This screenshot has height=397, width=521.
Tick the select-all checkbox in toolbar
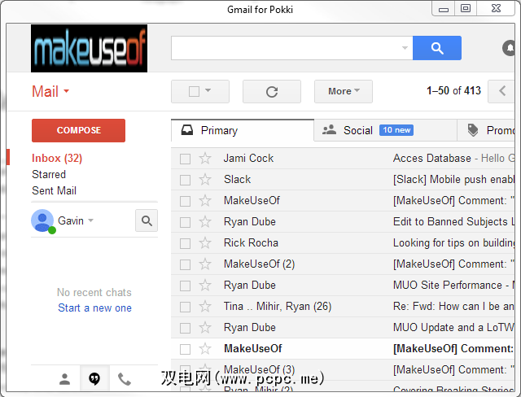194,91
